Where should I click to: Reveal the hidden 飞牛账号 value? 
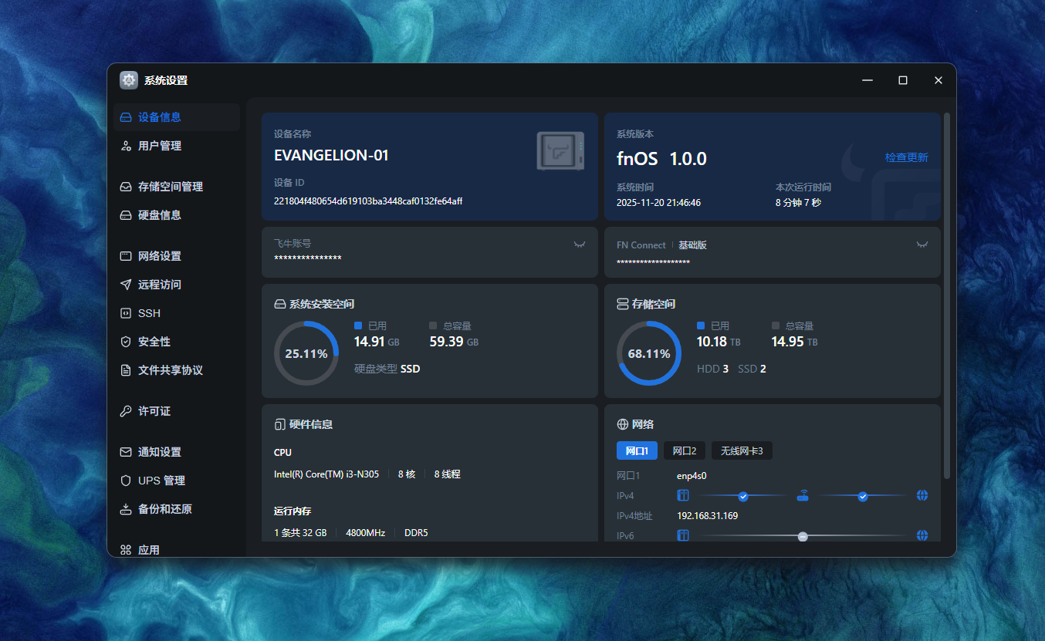tap(580, 245)
